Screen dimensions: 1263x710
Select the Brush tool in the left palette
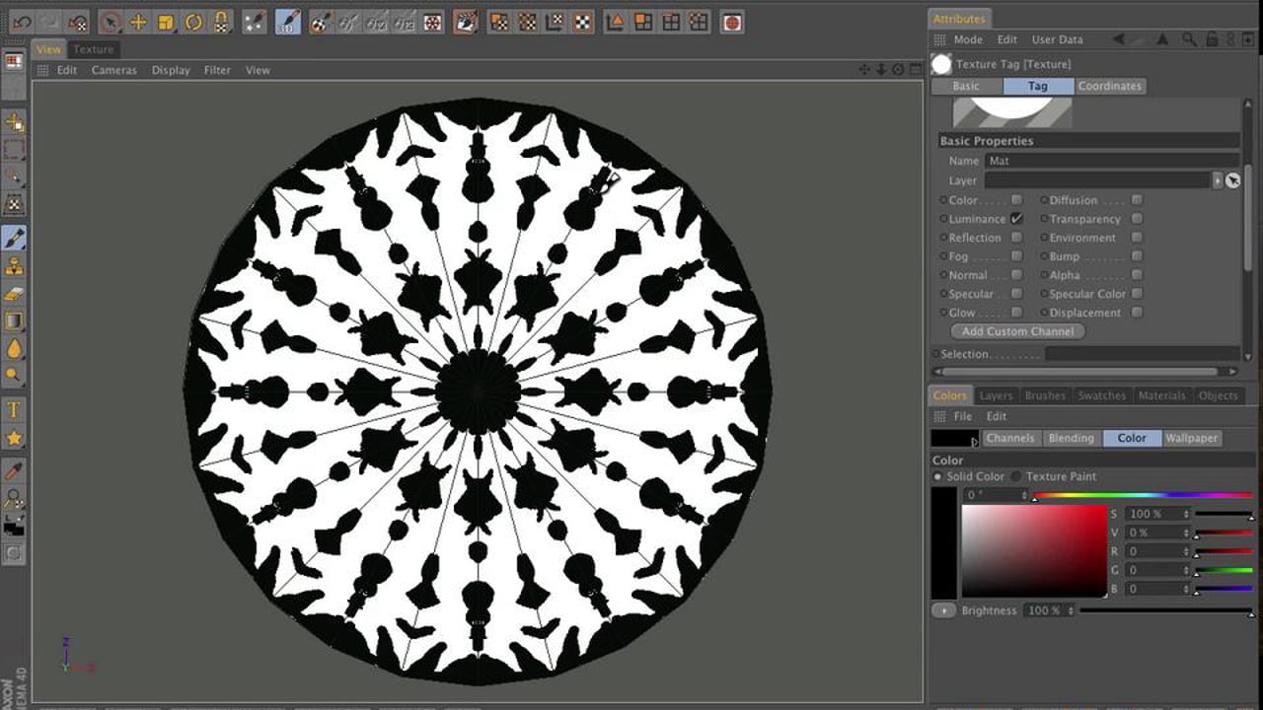[x=14, y=238]
